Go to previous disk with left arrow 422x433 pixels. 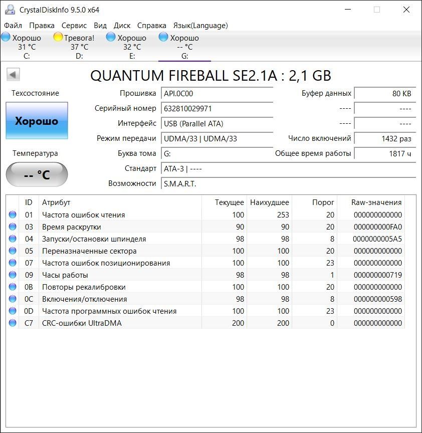pos(13,74)
